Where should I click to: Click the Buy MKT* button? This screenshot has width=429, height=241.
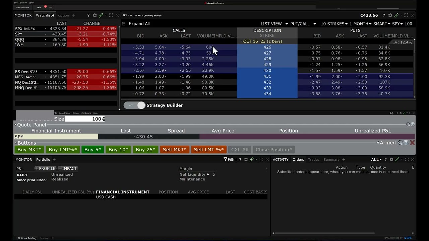point(29,150)
